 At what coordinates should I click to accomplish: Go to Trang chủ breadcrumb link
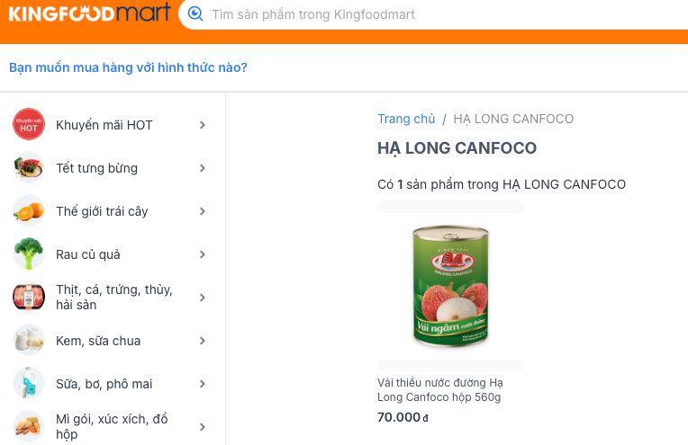(x=406, y=119)
